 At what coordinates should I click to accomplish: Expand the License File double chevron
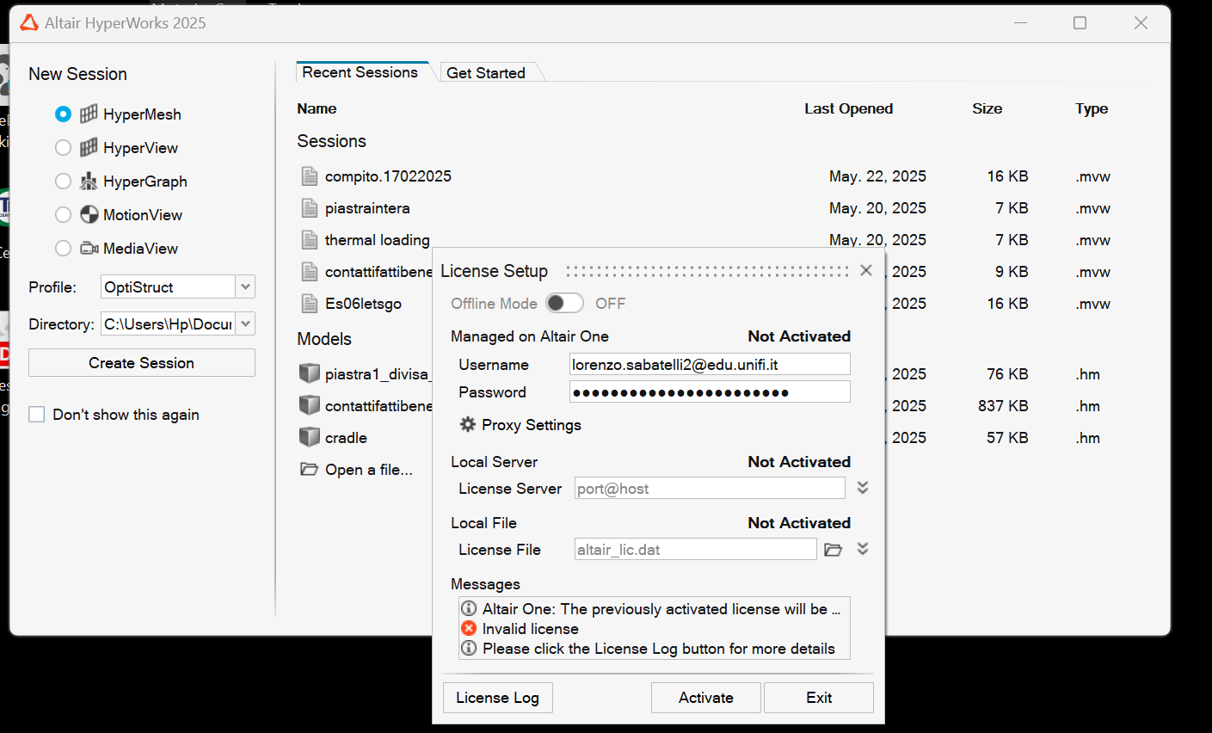tap(863, 549)
